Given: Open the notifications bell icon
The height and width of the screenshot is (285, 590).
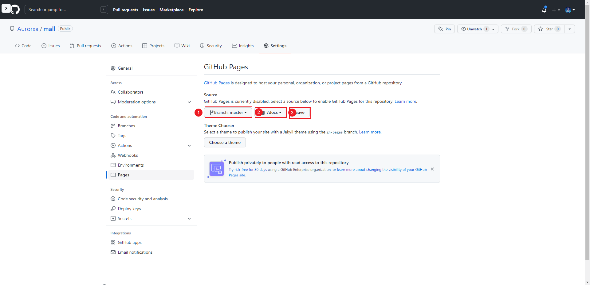Looking at the screenshot, I should click(544, 10).
